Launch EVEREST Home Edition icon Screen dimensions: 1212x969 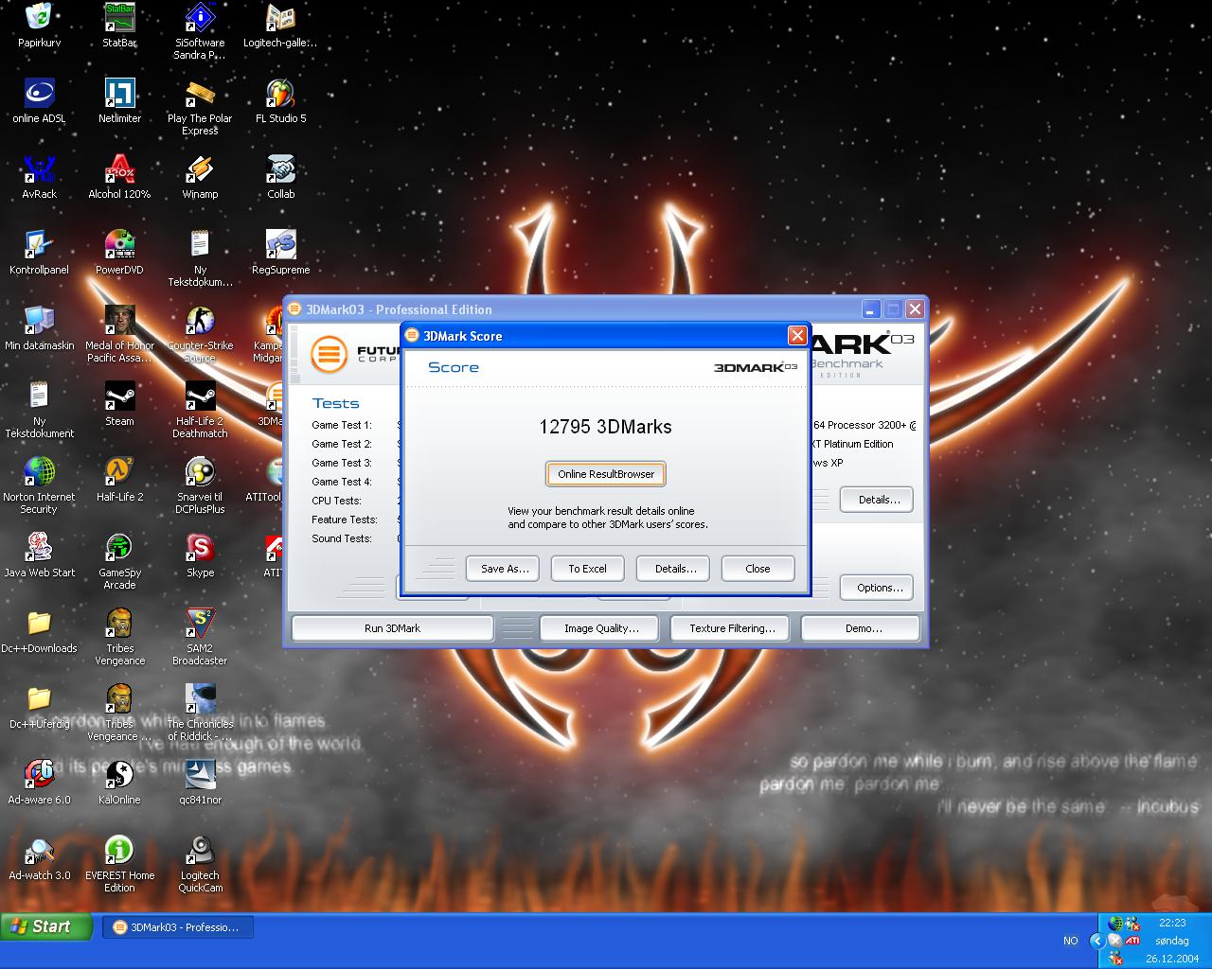pyautogui.click(x=119, y=863)
